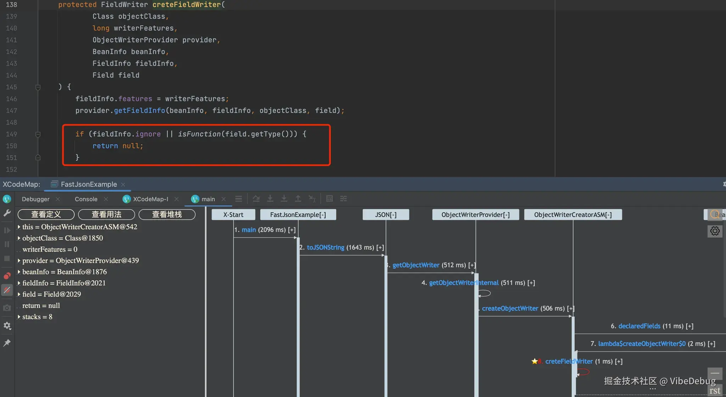
Task: Collapse the ObjectWriterProvider[-] lifeline header
Action: (x=475, y=214)
